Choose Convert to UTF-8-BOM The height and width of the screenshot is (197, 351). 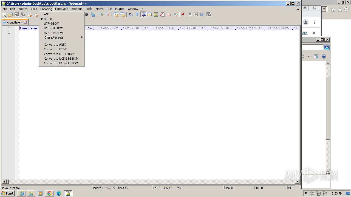62,54
